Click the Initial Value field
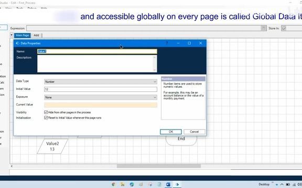 101,89
